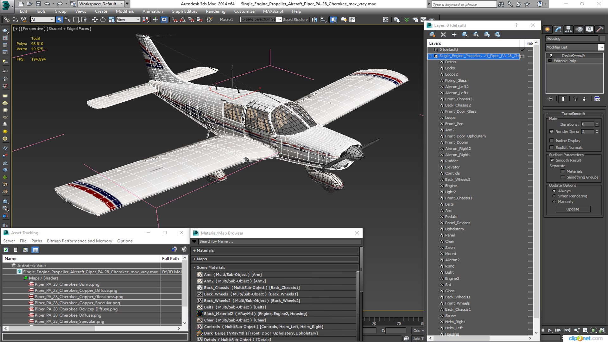Click Show end result toggle in modifier stack

(x=563, y=99)
